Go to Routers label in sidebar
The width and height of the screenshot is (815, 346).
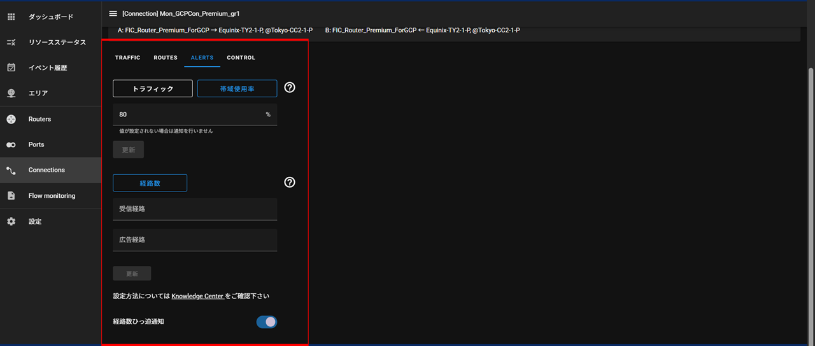pyautogui.click(x=39, y=119)
